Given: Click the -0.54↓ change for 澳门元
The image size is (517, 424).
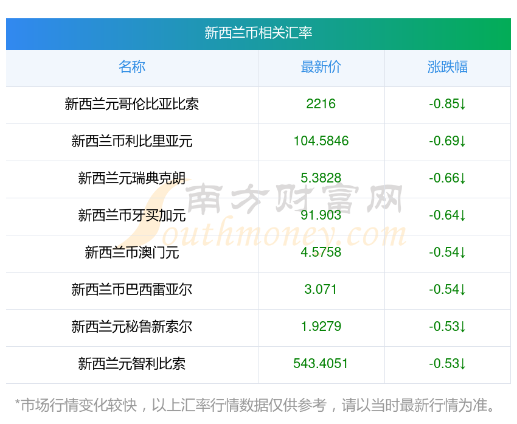Looking at the screenshot, I should coord(448,252).
